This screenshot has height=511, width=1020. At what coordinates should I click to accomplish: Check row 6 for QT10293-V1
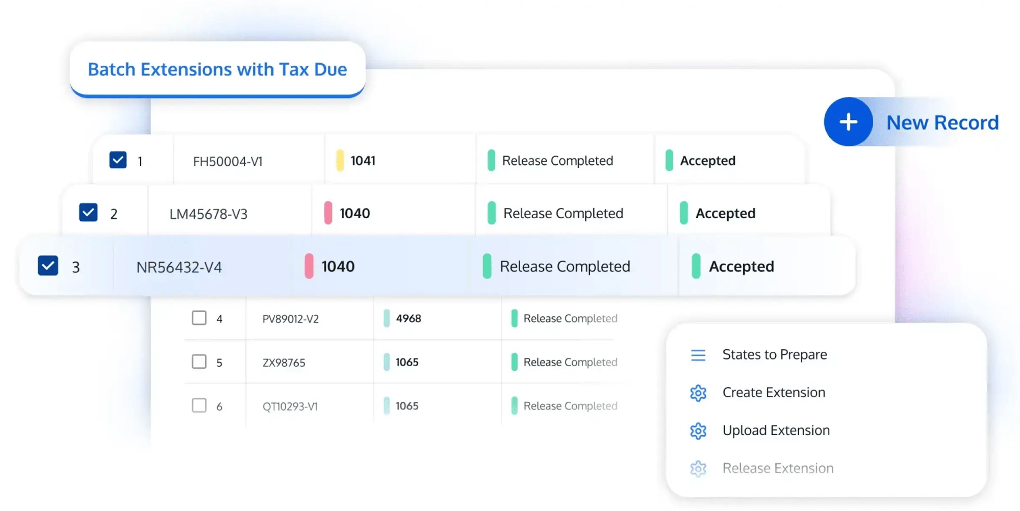(198, 405)
